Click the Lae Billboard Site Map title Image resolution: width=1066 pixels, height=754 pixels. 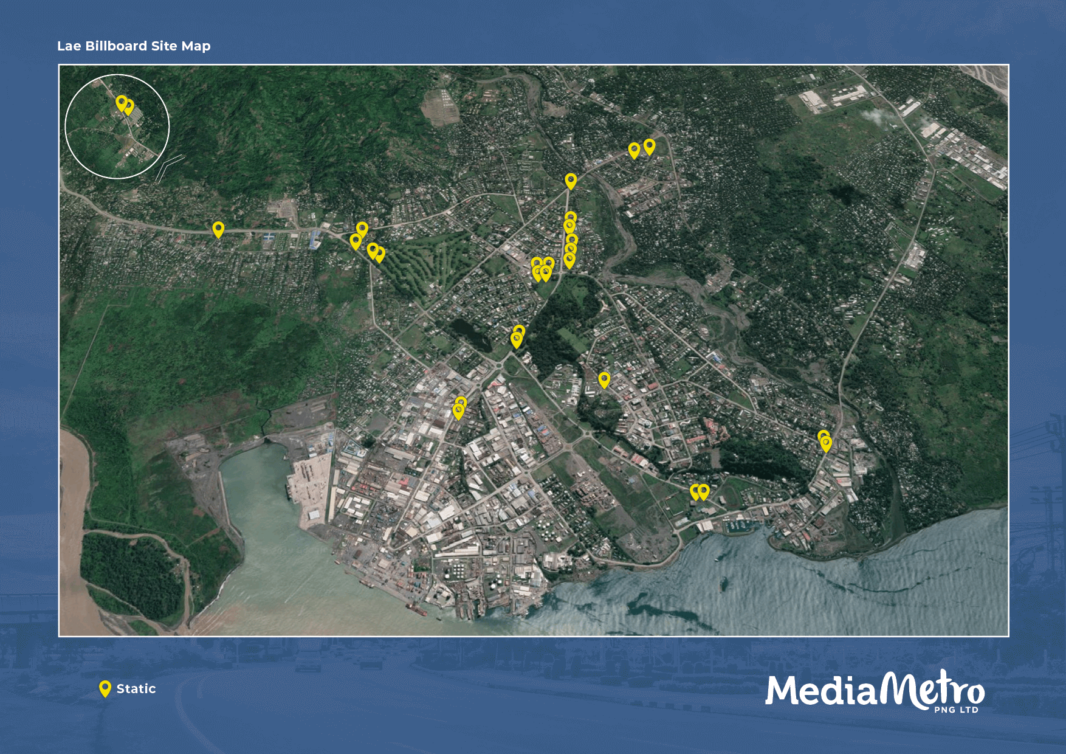click(x=134, y=46)
